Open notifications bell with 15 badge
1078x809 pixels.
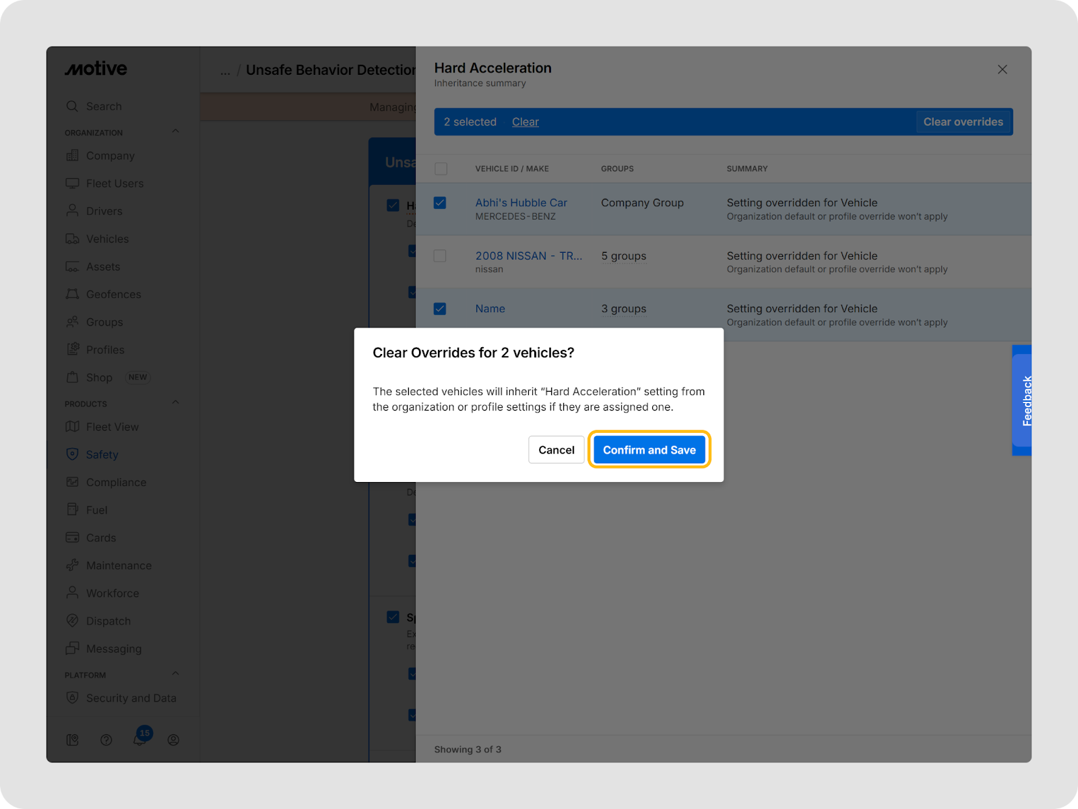pyautogui.click(x=139, y=740)
